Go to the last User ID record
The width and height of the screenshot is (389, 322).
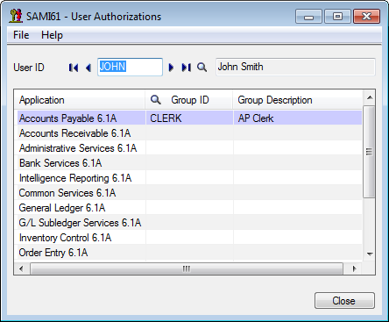pos(187,68)
